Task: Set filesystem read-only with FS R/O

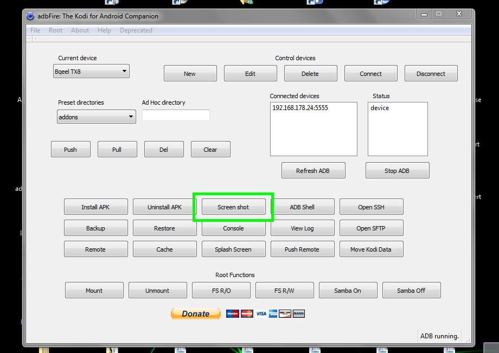Action: coord(221,290)
